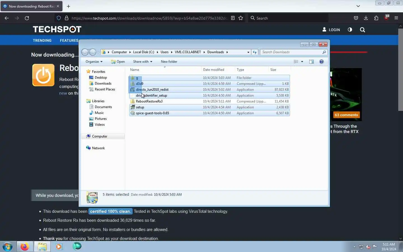Open Firefox hamburger menu
Screen dimensions: 403x252
coord(396,18)
